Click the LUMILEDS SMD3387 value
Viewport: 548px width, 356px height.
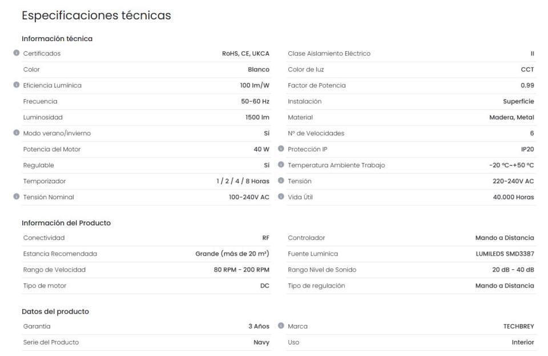[x=505, y=254]
